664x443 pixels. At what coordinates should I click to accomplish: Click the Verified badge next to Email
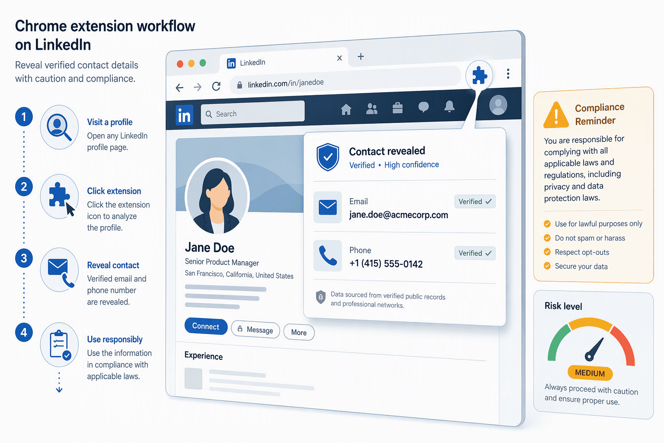(475, 202)
